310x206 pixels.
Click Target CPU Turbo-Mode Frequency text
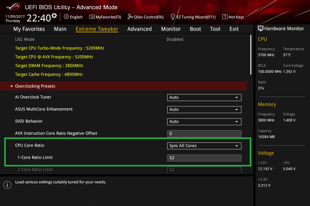(x=60, y=48)
